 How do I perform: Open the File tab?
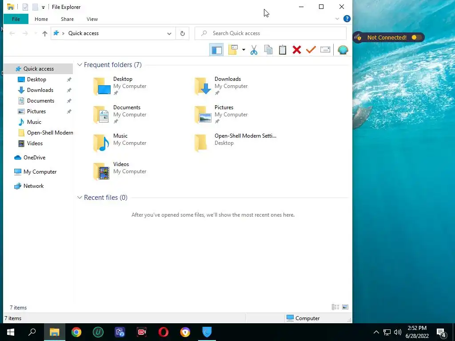(x=16, y=19)
